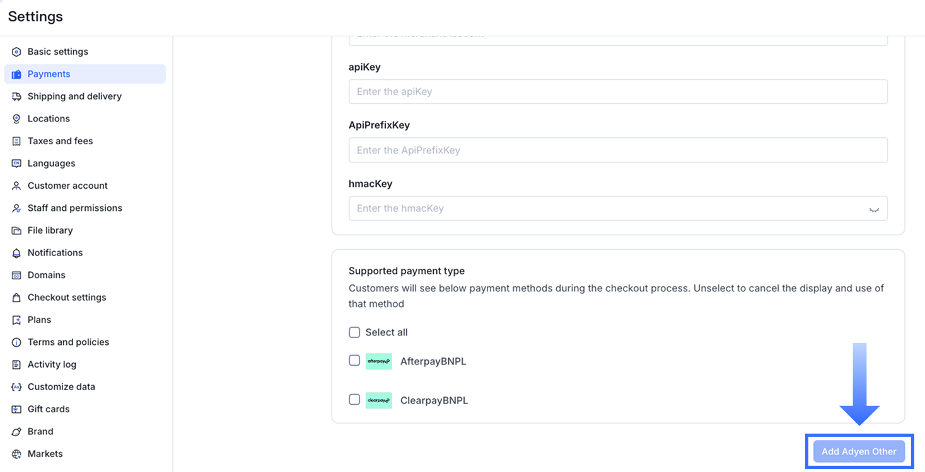The image size is (925, 472).
Task: Click the Shipping and delivery truck icon
Action: click(16, 96)
